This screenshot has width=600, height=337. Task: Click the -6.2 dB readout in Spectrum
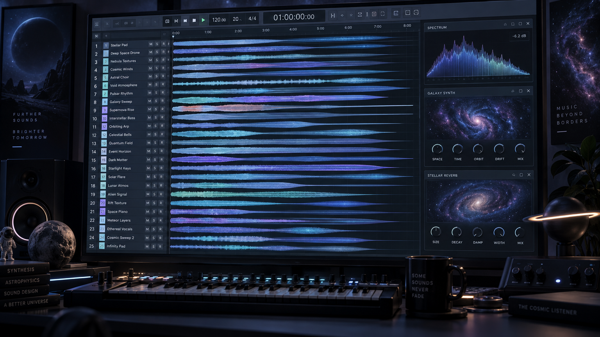point(519,36)
